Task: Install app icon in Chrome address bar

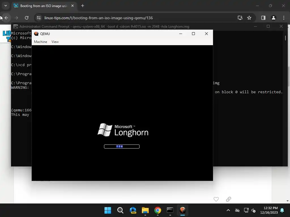Action: (x=240, y=18)
